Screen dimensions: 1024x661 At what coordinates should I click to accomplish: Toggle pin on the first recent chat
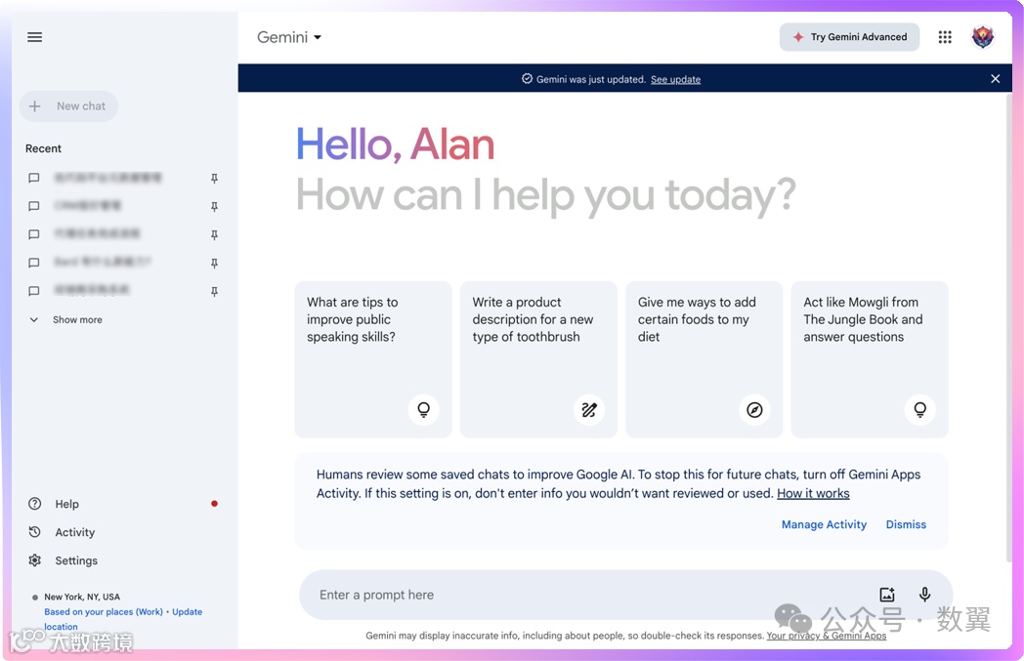[214, 178]
